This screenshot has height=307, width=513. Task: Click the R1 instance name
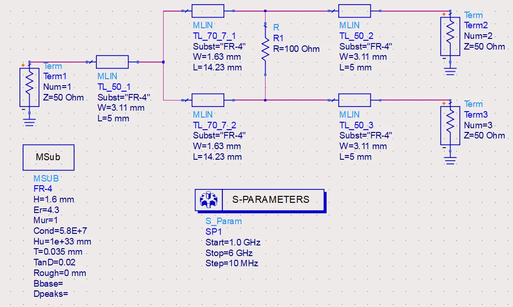click(278, 38)
